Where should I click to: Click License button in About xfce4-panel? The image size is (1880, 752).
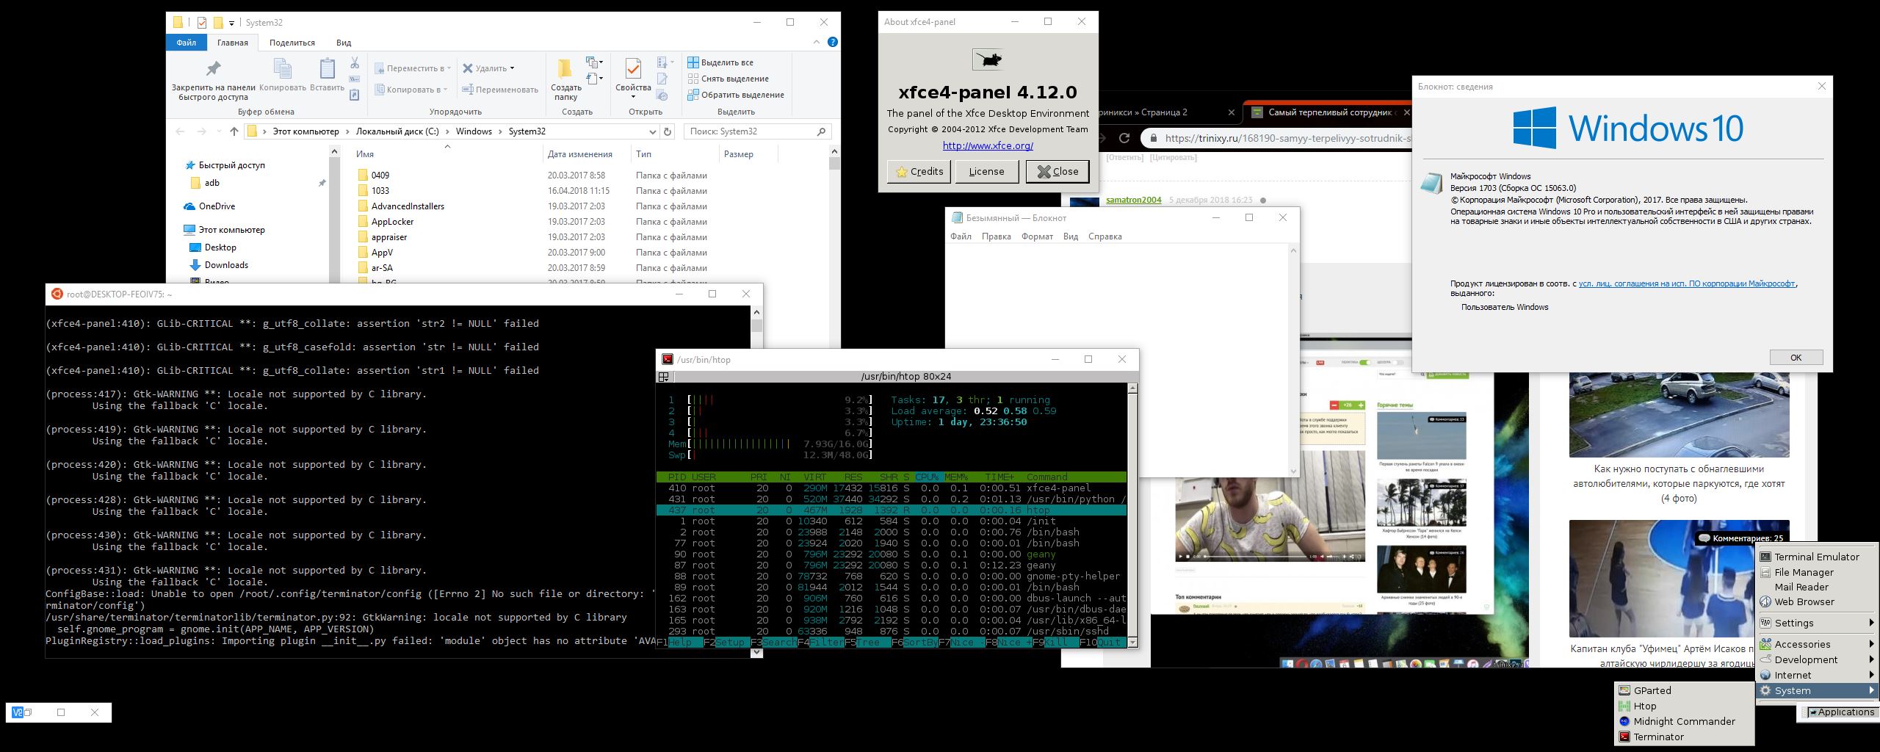[x=986, y=171]
